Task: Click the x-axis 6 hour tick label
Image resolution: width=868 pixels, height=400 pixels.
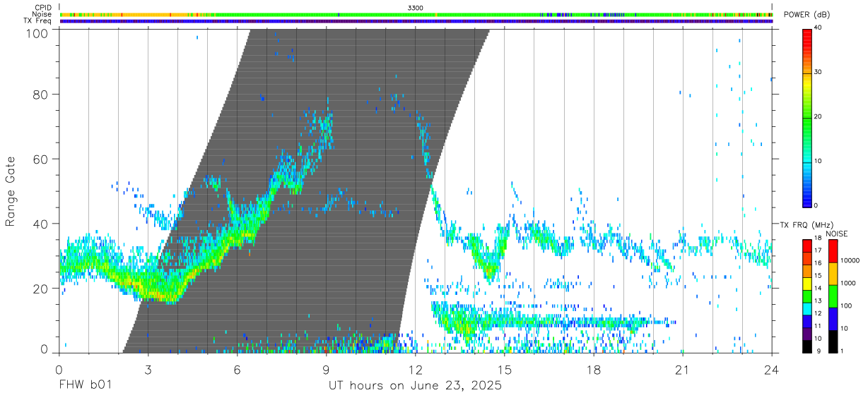Action: tap(237, 370)
